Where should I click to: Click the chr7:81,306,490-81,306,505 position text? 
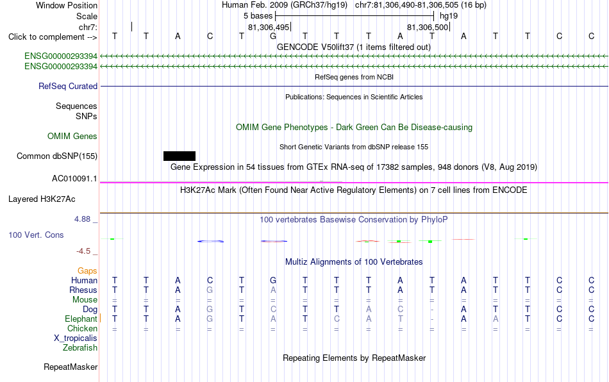421,5
